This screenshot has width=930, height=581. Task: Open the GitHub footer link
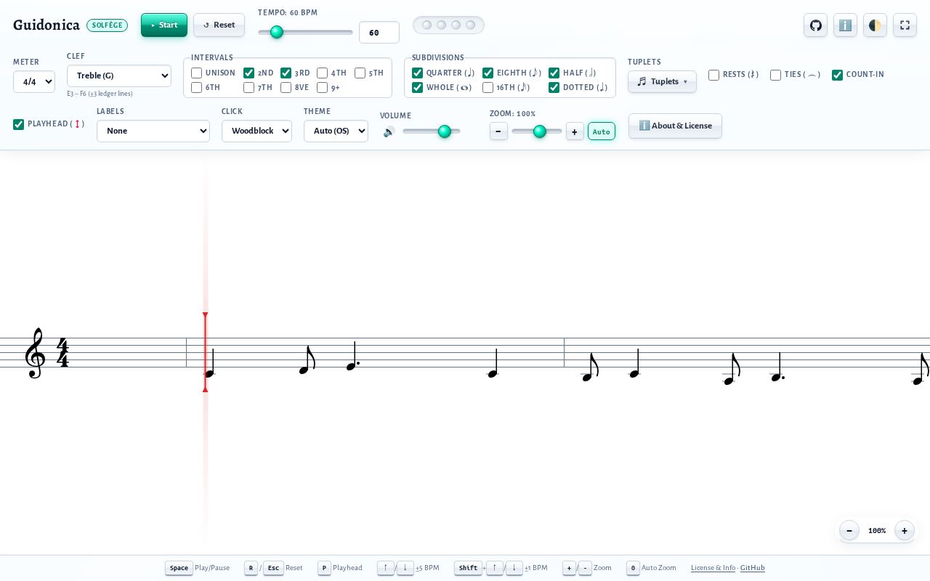tap(752, 568)
